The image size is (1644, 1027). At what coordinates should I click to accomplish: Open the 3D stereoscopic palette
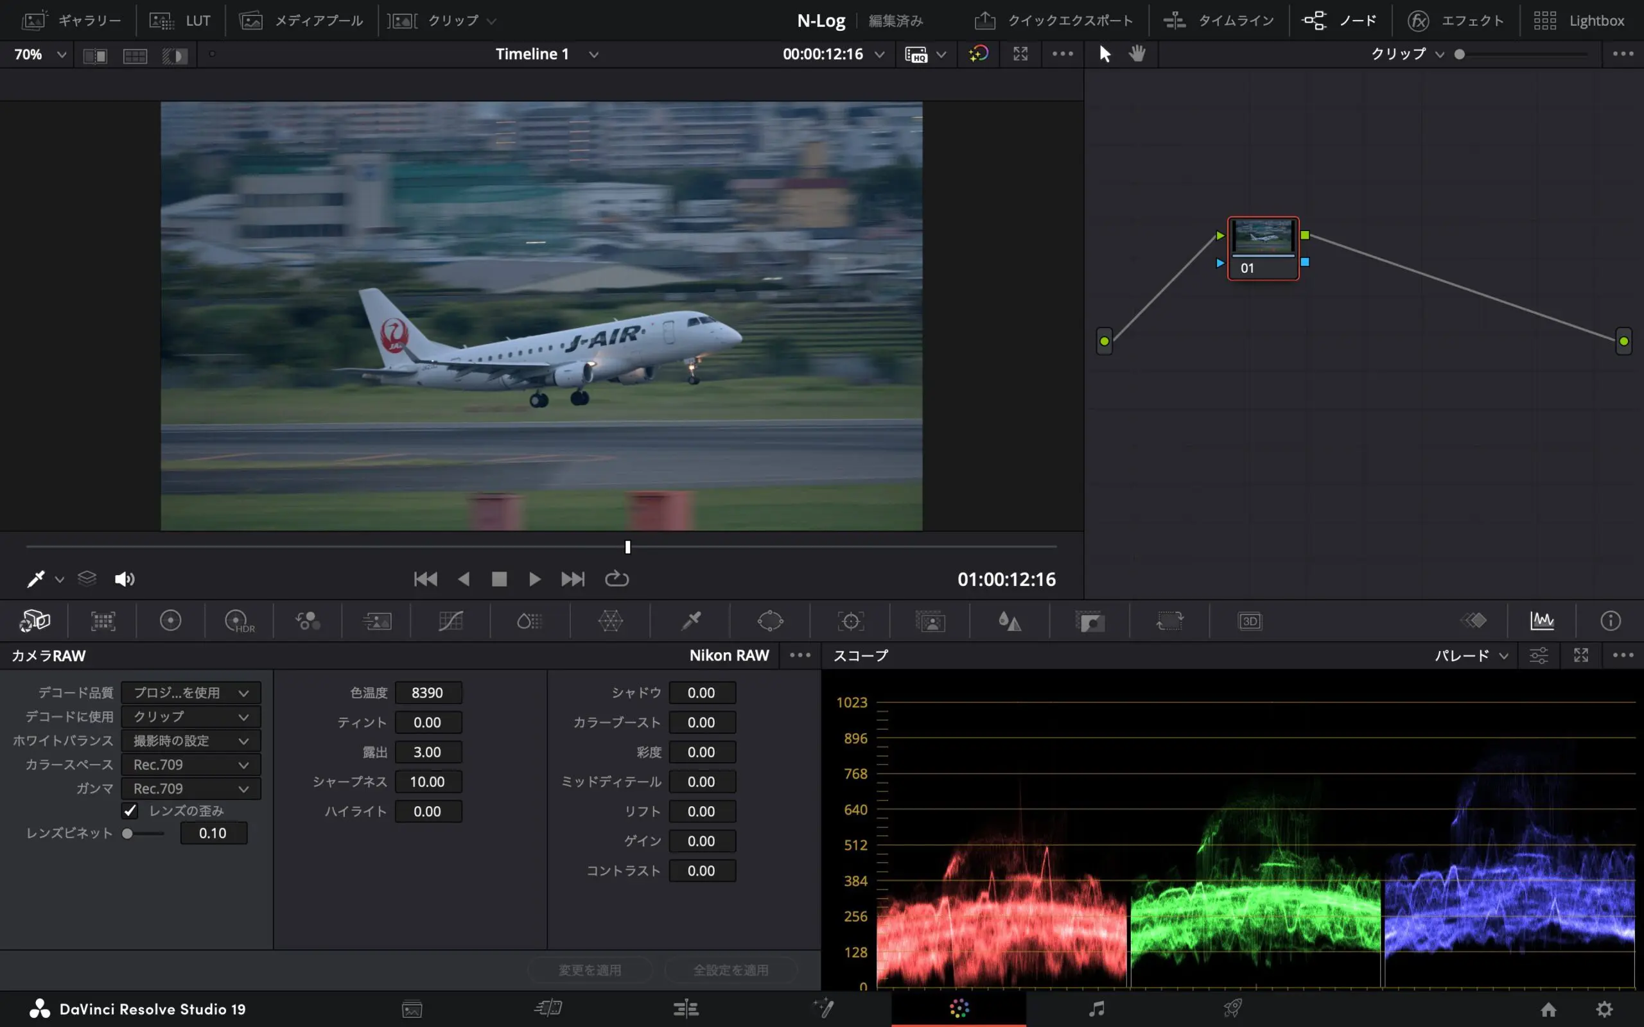click(x=1249, y=621)
